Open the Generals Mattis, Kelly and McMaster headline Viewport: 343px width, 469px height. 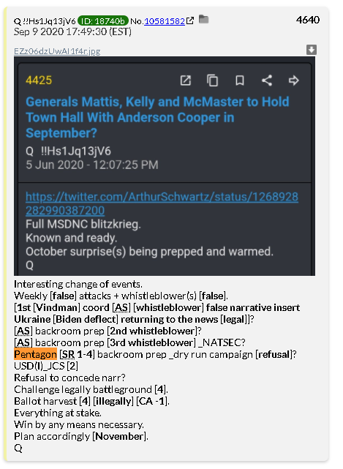click(157, 117)
